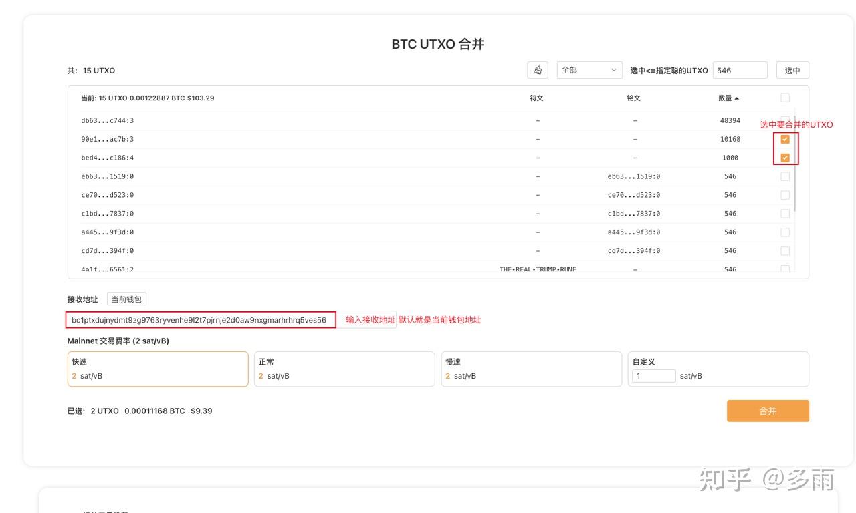The height and width of the screenshot is (513, 856).
Task: Click the 当前钱包 button
Action: [126, 299]
